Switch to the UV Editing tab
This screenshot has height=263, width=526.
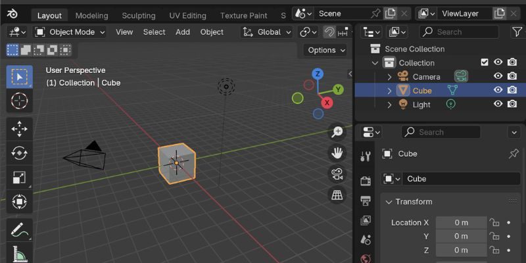187,15
